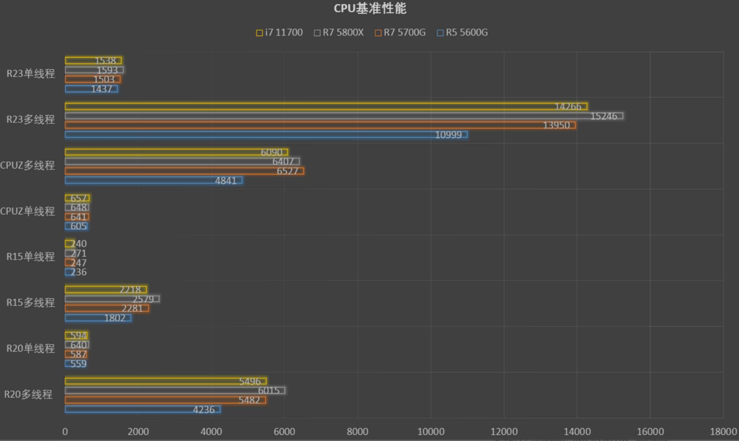Viewport: 739px width, 441px height.
Task: Click the R7 5700G legend entry
Action: coord(400,32)
